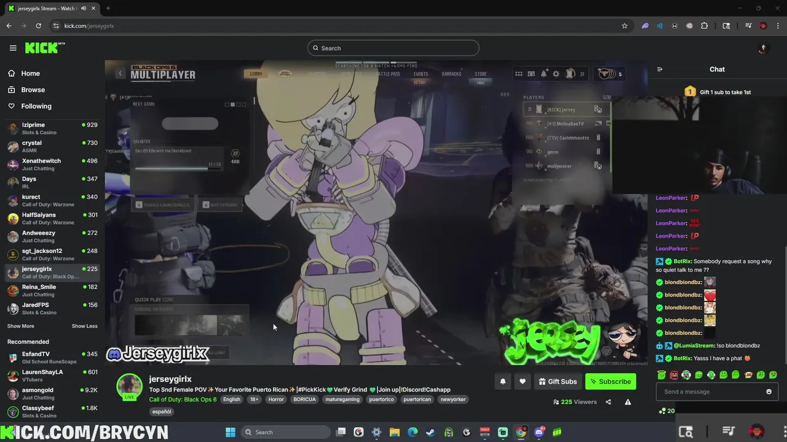787x442 pixels.
Task: Report the stream via warning triangle icon
Action: (x=628, y=402)
